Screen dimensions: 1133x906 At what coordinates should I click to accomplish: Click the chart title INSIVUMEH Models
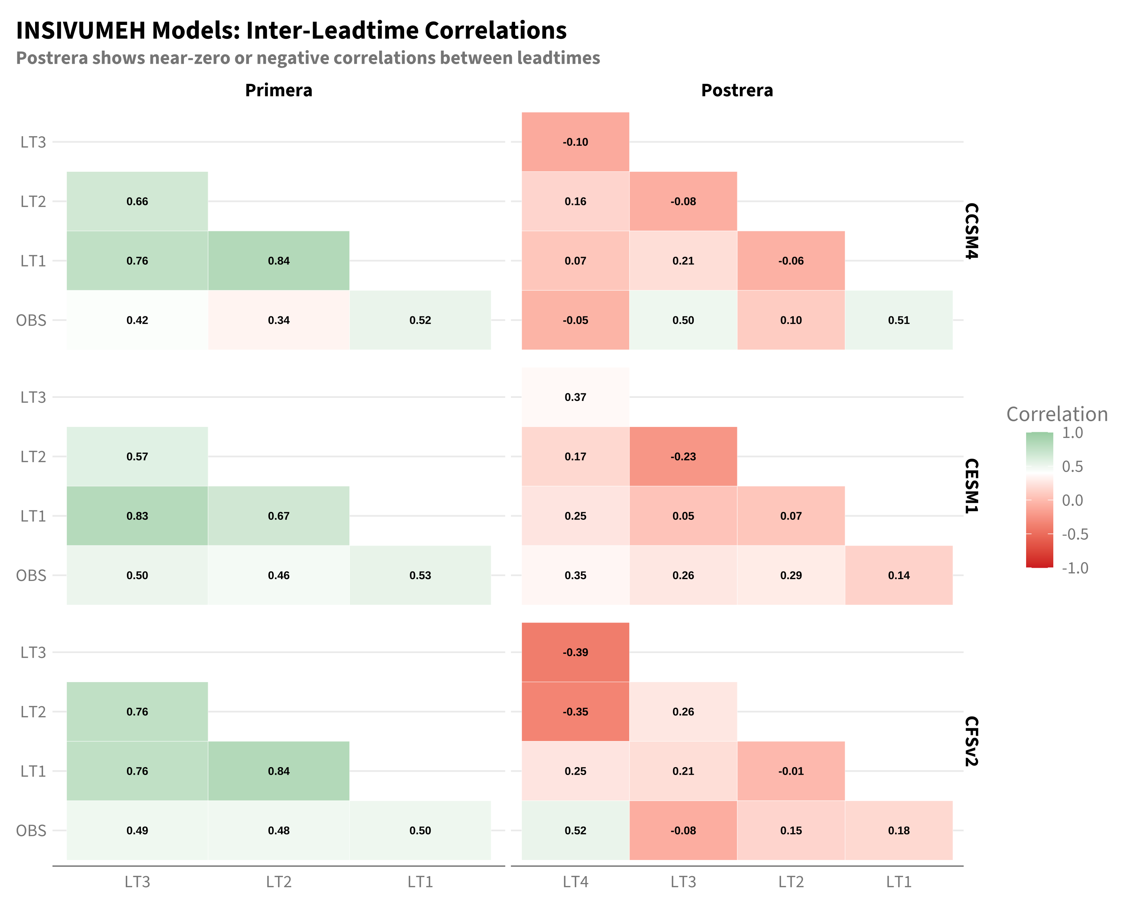(x=291, y=31)
